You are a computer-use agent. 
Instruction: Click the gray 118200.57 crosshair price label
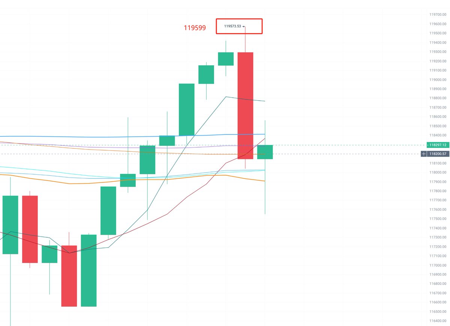(438, 154)
